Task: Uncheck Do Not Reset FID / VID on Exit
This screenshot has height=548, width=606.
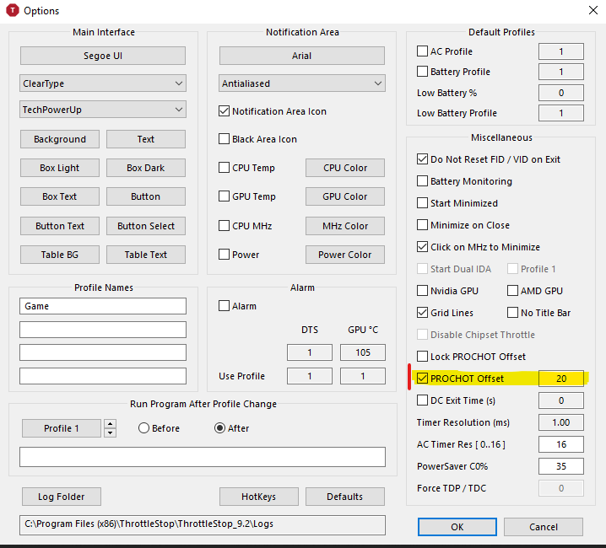Action: pos(422,159)
